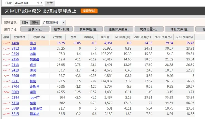Open the trend sparkline for stock 2413
Viewport: 205px width, 119px height.
6,65
